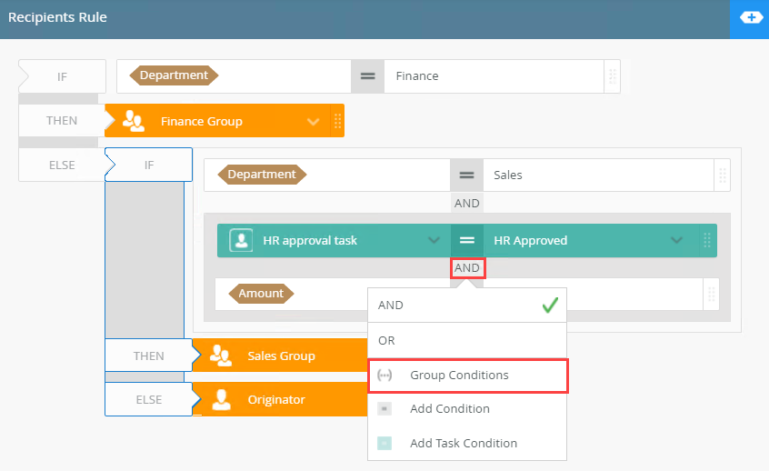Expand the Finance Group dropdown chevron
769x471 pixels.
pos(313,121)
